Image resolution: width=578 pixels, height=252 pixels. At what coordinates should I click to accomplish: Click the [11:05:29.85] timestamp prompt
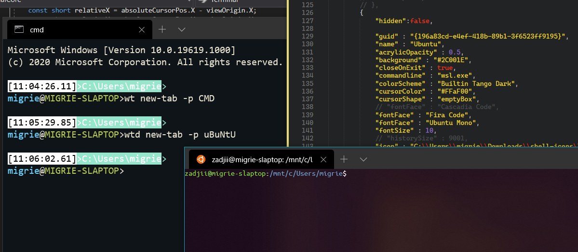point(42,123)
